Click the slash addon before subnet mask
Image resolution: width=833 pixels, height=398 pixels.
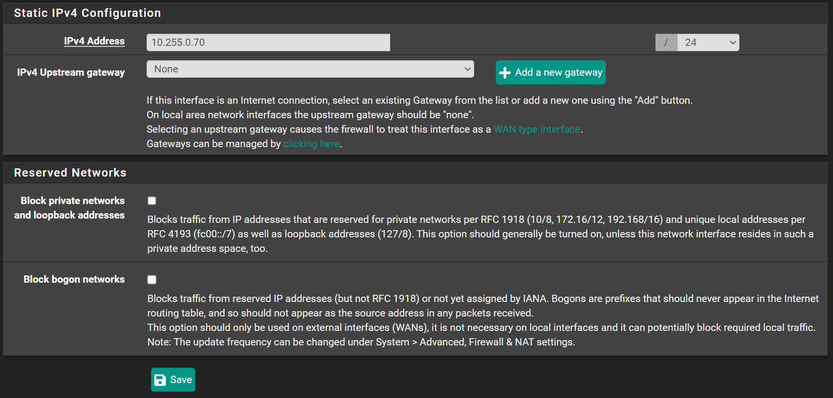[x=666, y=42]
